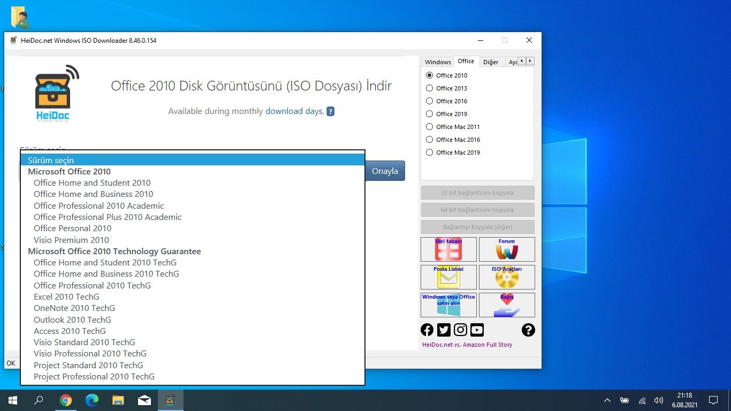The image size is (731, 411).
Task: Choose OneNote 2010 TechG option
Action: coord(193,308)
